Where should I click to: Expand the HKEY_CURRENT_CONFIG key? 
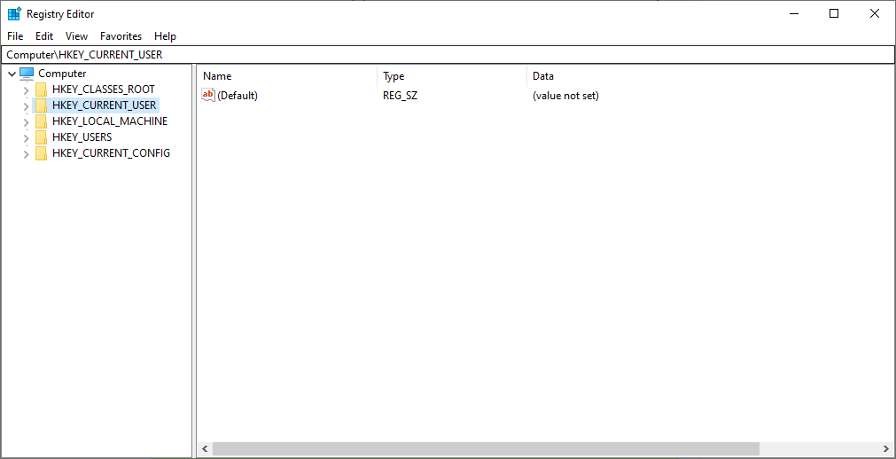pyautogui.click(x=26, y=153)
